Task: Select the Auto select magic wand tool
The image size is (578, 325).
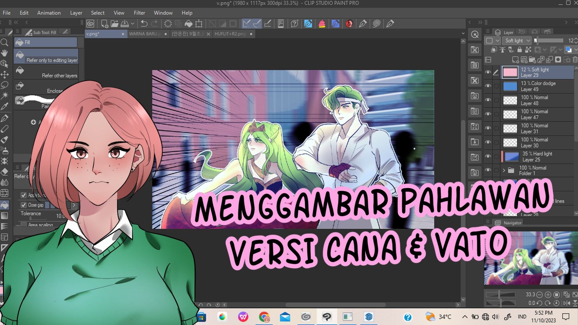Action: (x=5, y=96)
